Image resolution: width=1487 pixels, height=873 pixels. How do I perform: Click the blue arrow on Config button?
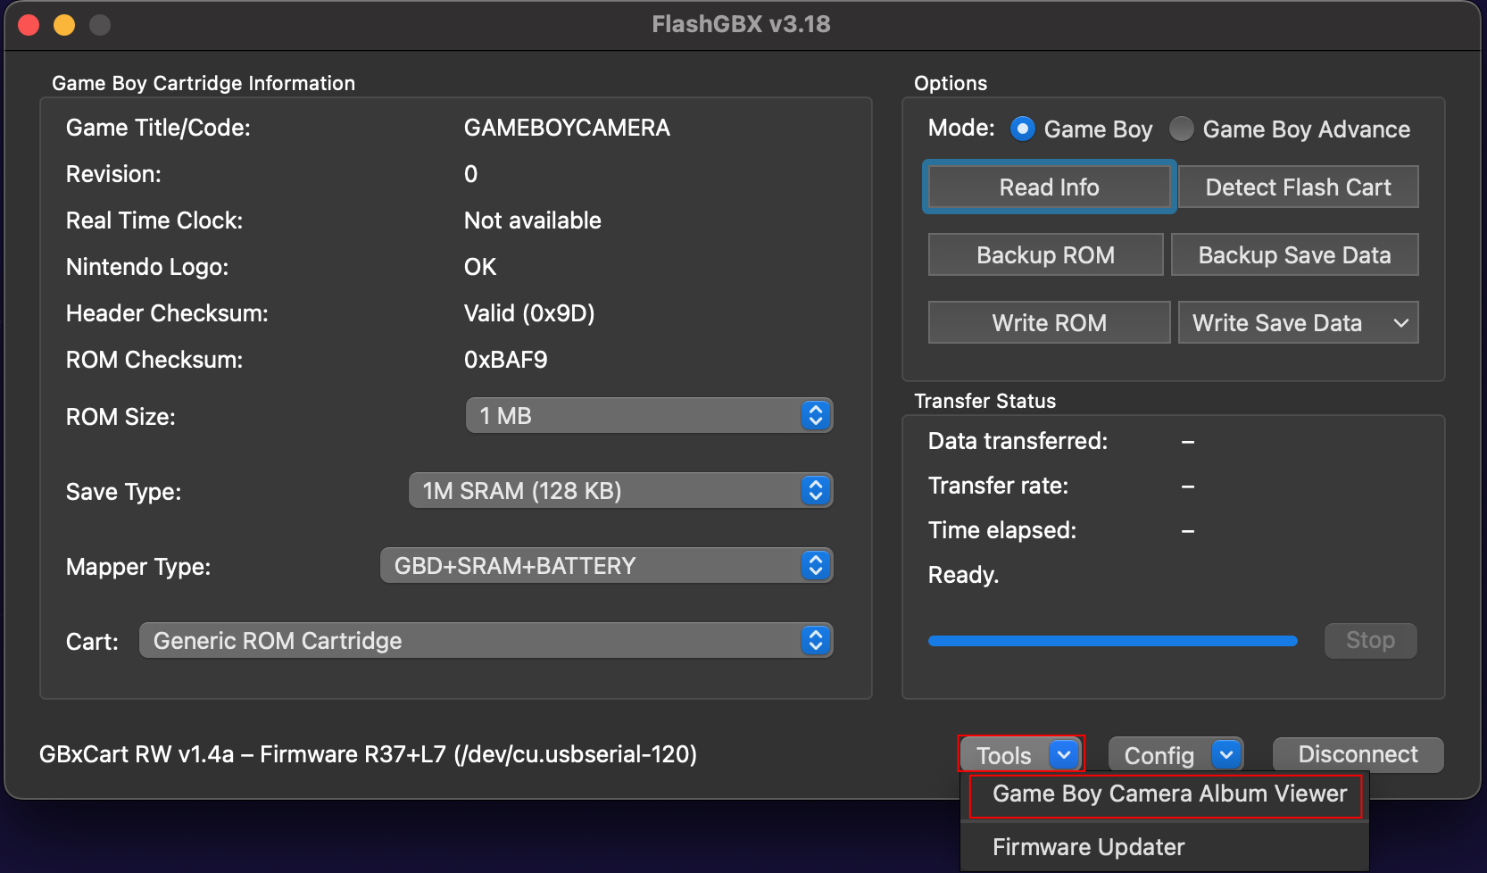[1226, 755]
